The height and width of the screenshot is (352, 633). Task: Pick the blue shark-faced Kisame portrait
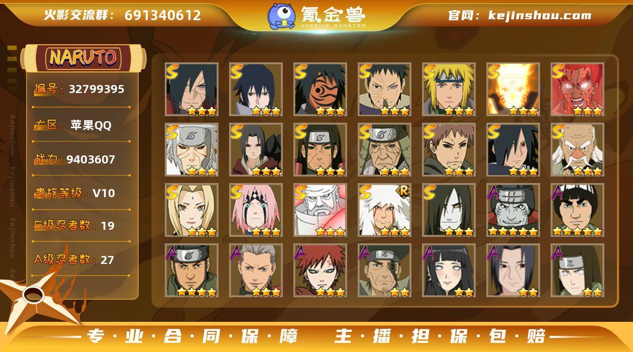[513, 210]
